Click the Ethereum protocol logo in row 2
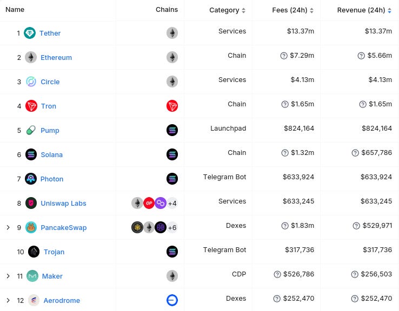 (x=31, y=57)
